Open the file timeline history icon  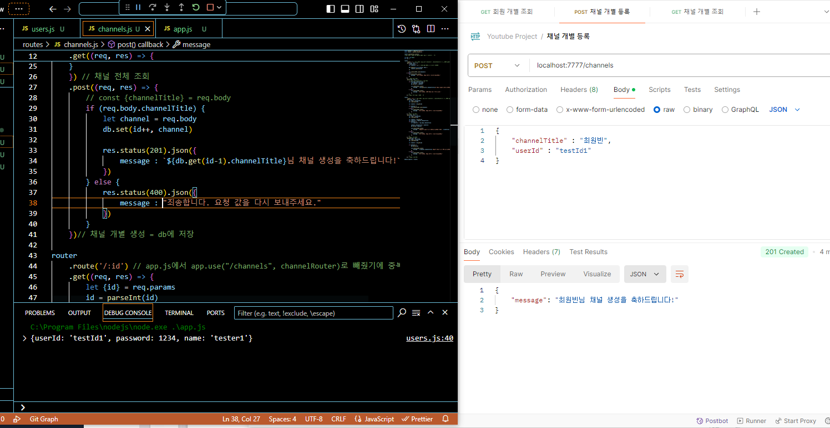click(x=402, y=29)
